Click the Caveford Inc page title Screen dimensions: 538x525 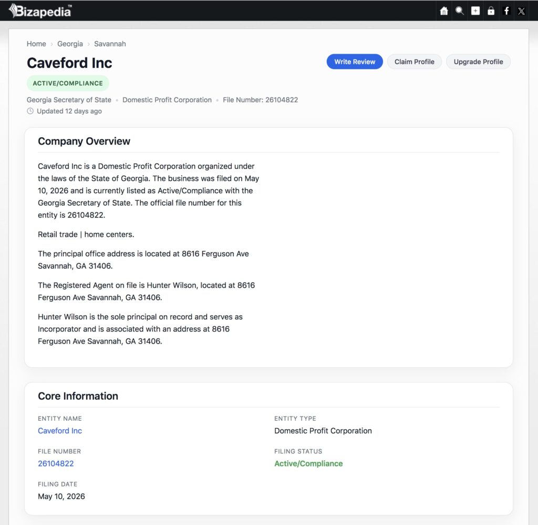[69, 63]
